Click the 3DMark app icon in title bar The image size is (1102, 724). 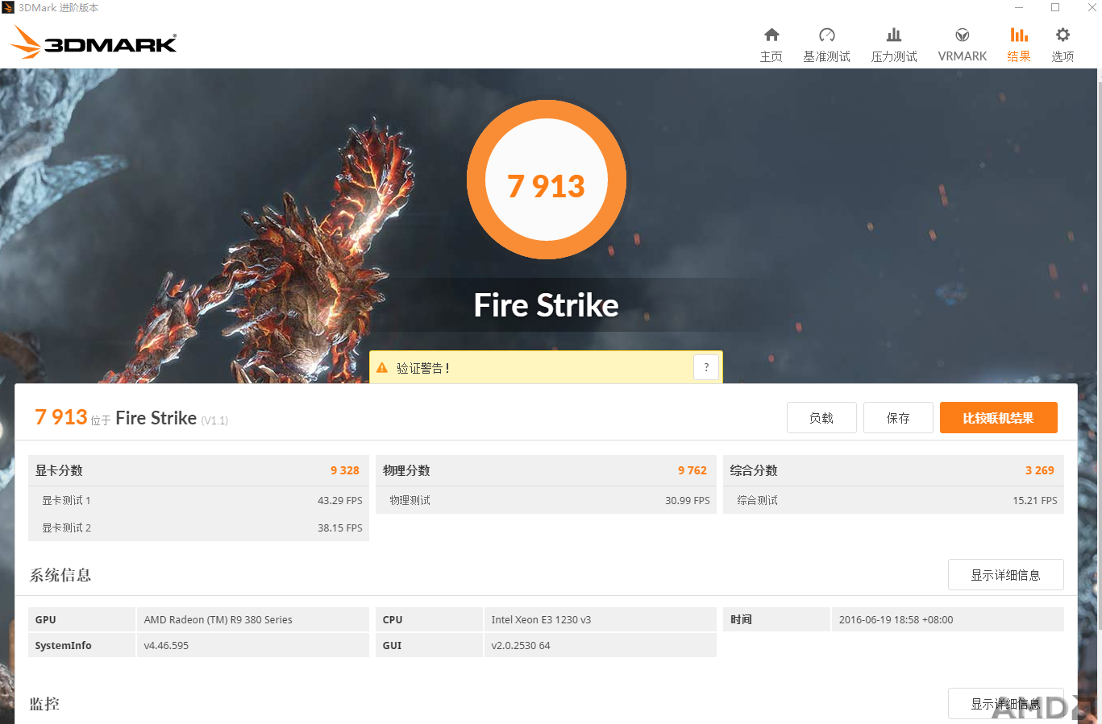click(8, 7)
